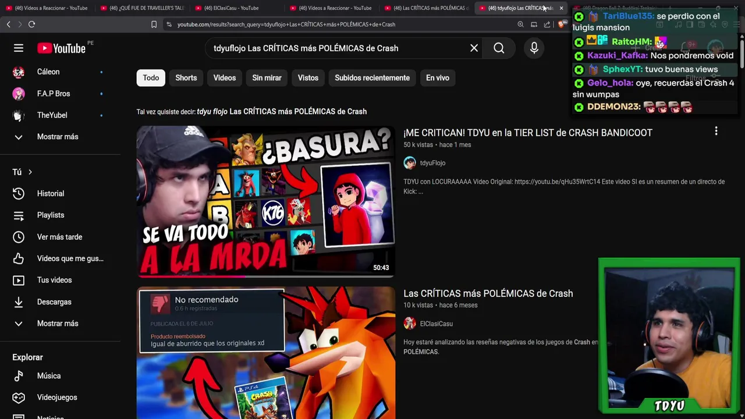
Task: Click the Explorar section heading
Action: 28,357
